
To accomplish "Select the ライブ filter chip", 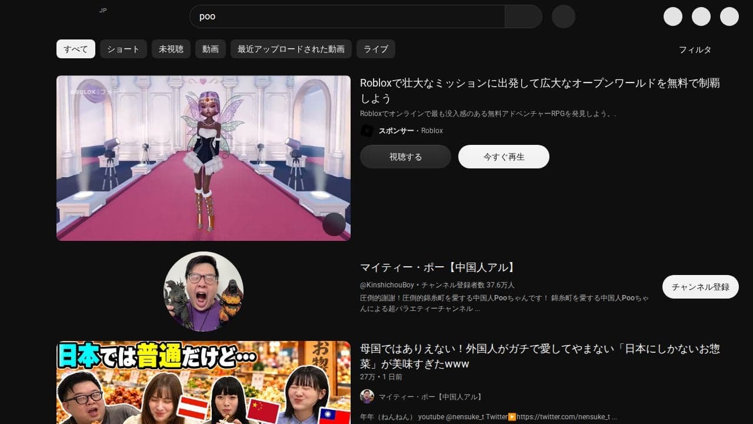I will [x=376, y=49].
